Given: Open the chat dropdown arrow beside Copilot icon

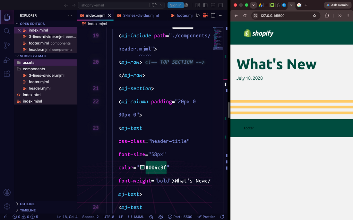Looking at the screenshot, I should tap(161, 5).
